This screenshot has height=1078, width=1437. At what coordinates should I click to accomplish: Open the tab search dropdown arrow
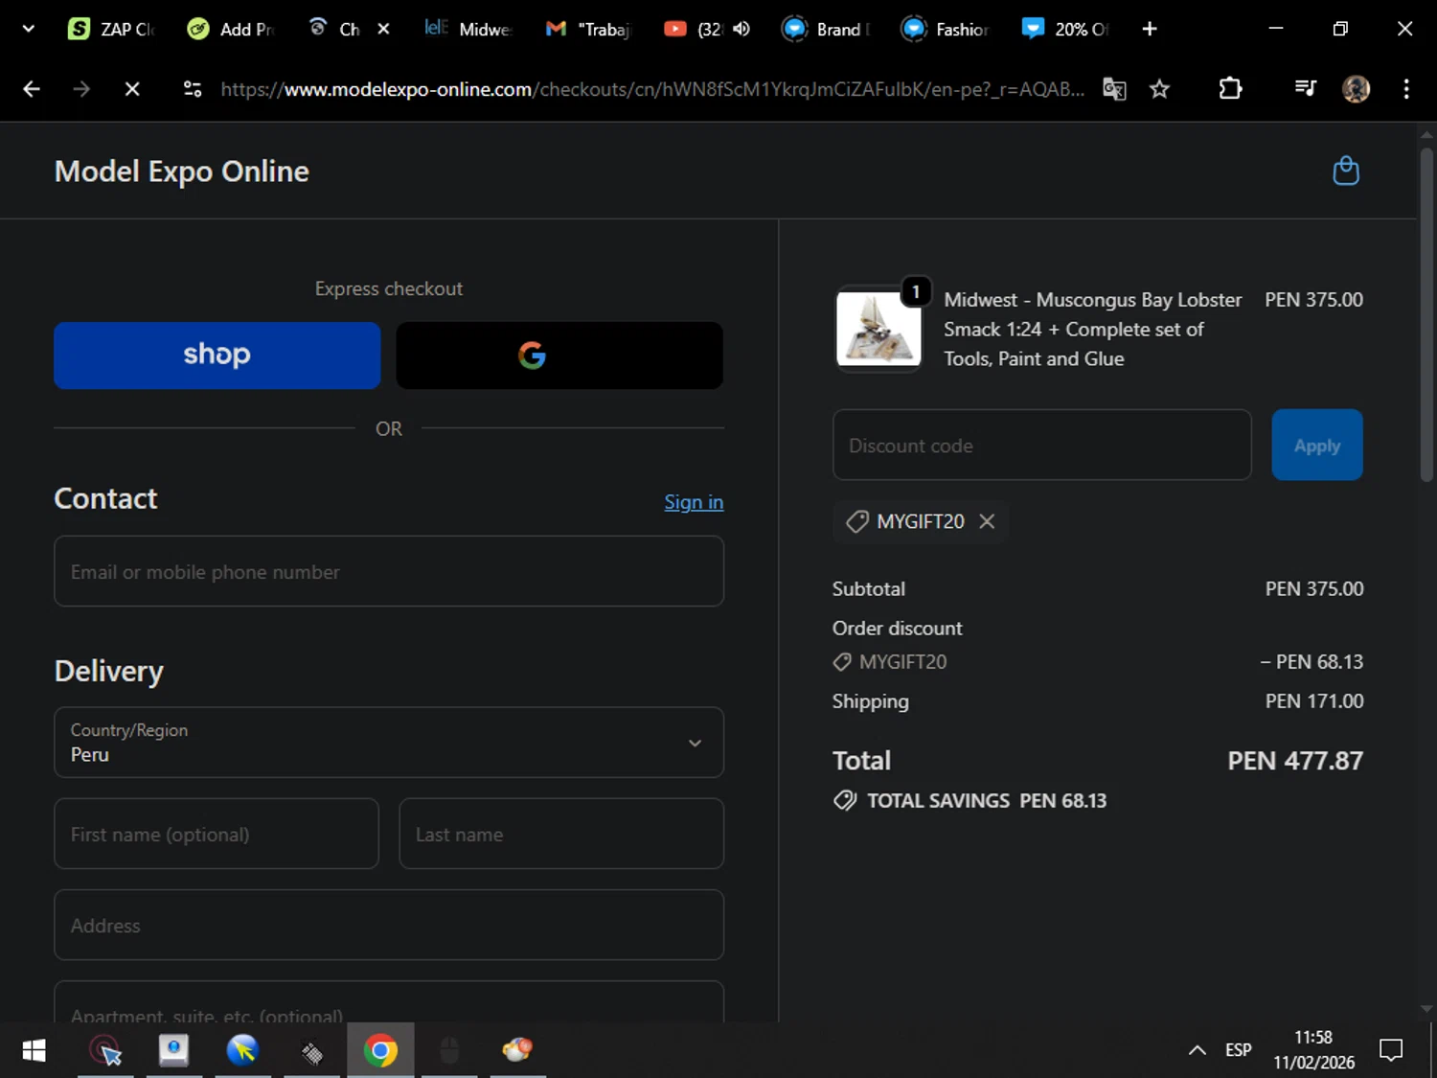(x=29, y=29)
